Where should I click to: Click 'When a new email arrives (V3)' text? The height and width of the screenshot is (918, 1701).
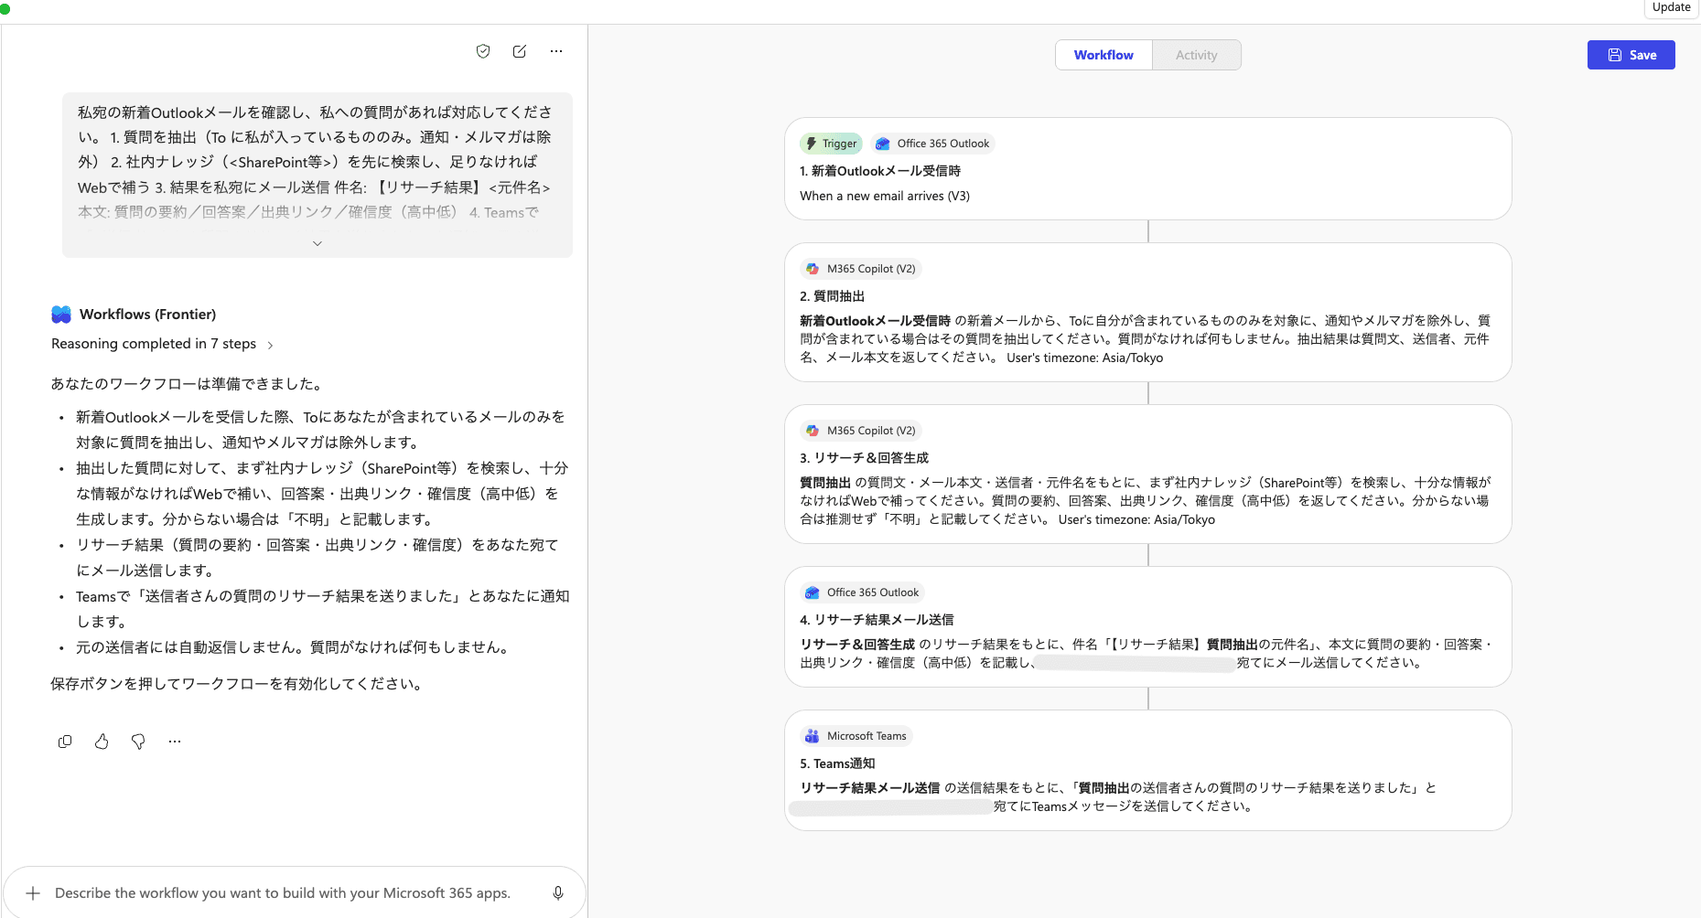pos(885,196)
